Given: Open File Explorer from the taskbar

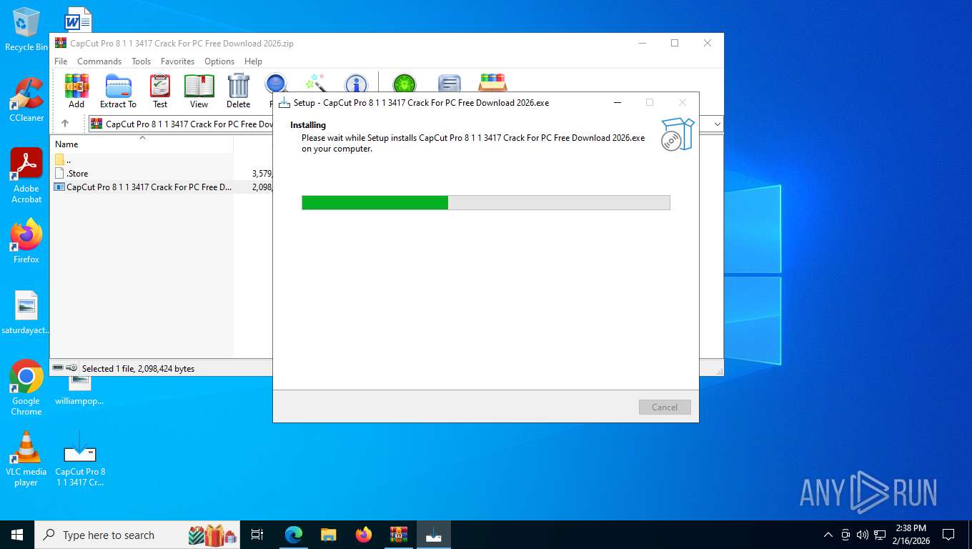Looking at the screenshot, I should pyautogui.click(x=329, y=535).
